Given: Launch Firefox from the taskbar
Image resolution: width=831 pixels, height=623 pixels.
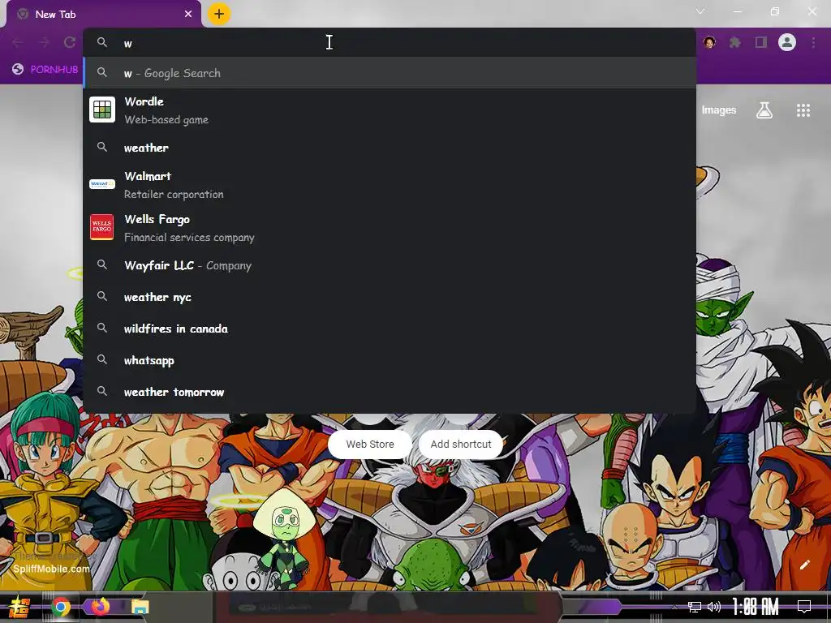Looking at the screenshot, I should tap(100, 607).
